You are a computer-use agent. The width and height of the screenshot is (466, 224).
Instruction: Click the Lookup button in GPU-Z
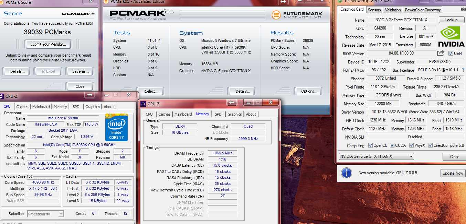coord(451,20)
